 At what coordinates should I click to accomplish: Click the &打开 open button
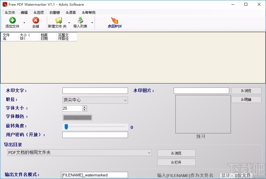pyautogui.click(x=176, y=162)
